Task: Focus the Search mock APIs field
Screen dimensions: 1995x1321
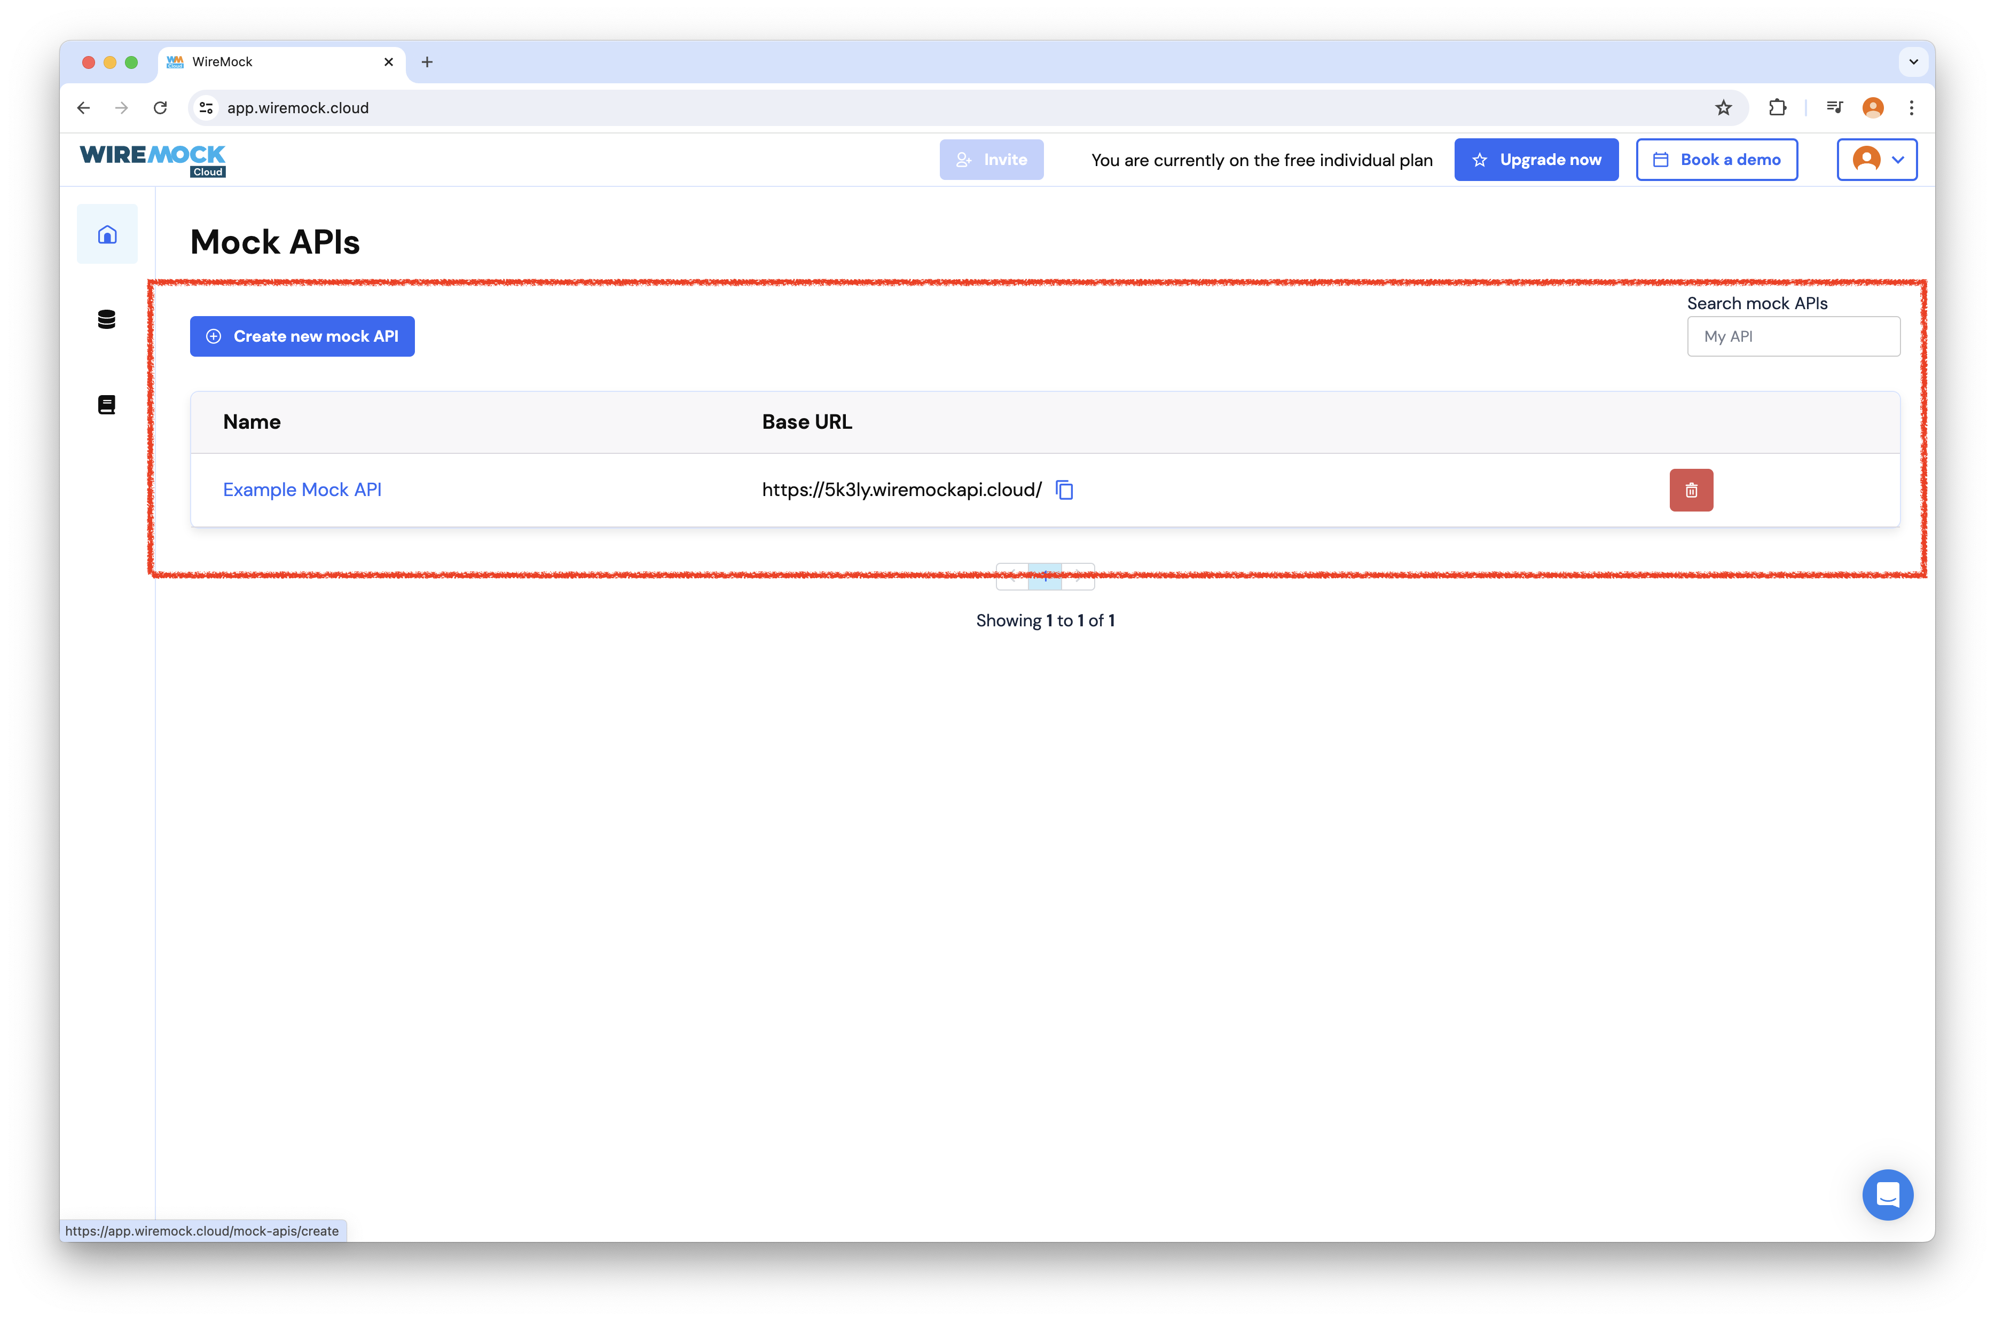Action: 1793,337
